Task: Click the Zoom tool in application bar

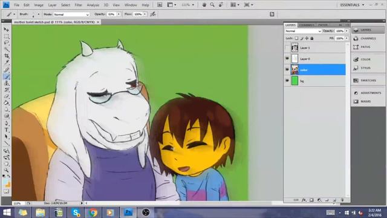Action: tap(212, 5)
